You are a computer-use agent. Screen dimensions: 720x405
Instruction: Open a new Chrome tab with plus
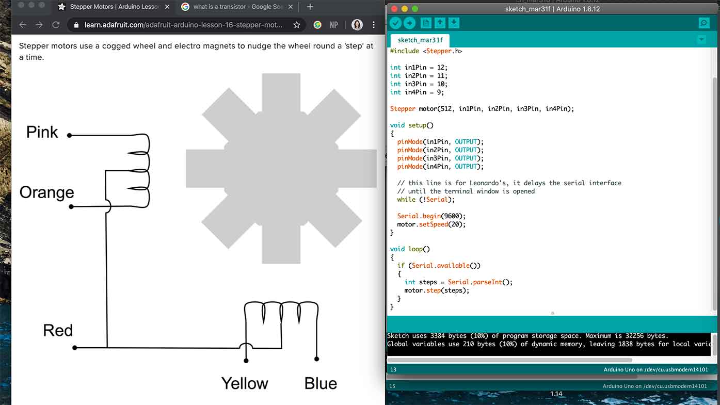(x=310, y=7)
